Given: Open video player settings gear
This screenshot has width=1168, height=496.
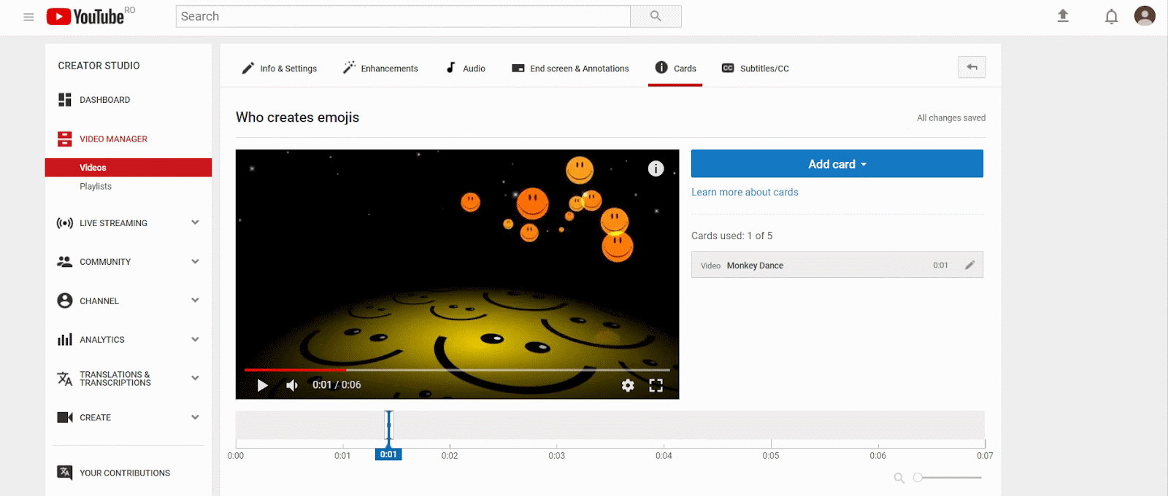Looking at the screenshot, I should click(x=628, y=385).
